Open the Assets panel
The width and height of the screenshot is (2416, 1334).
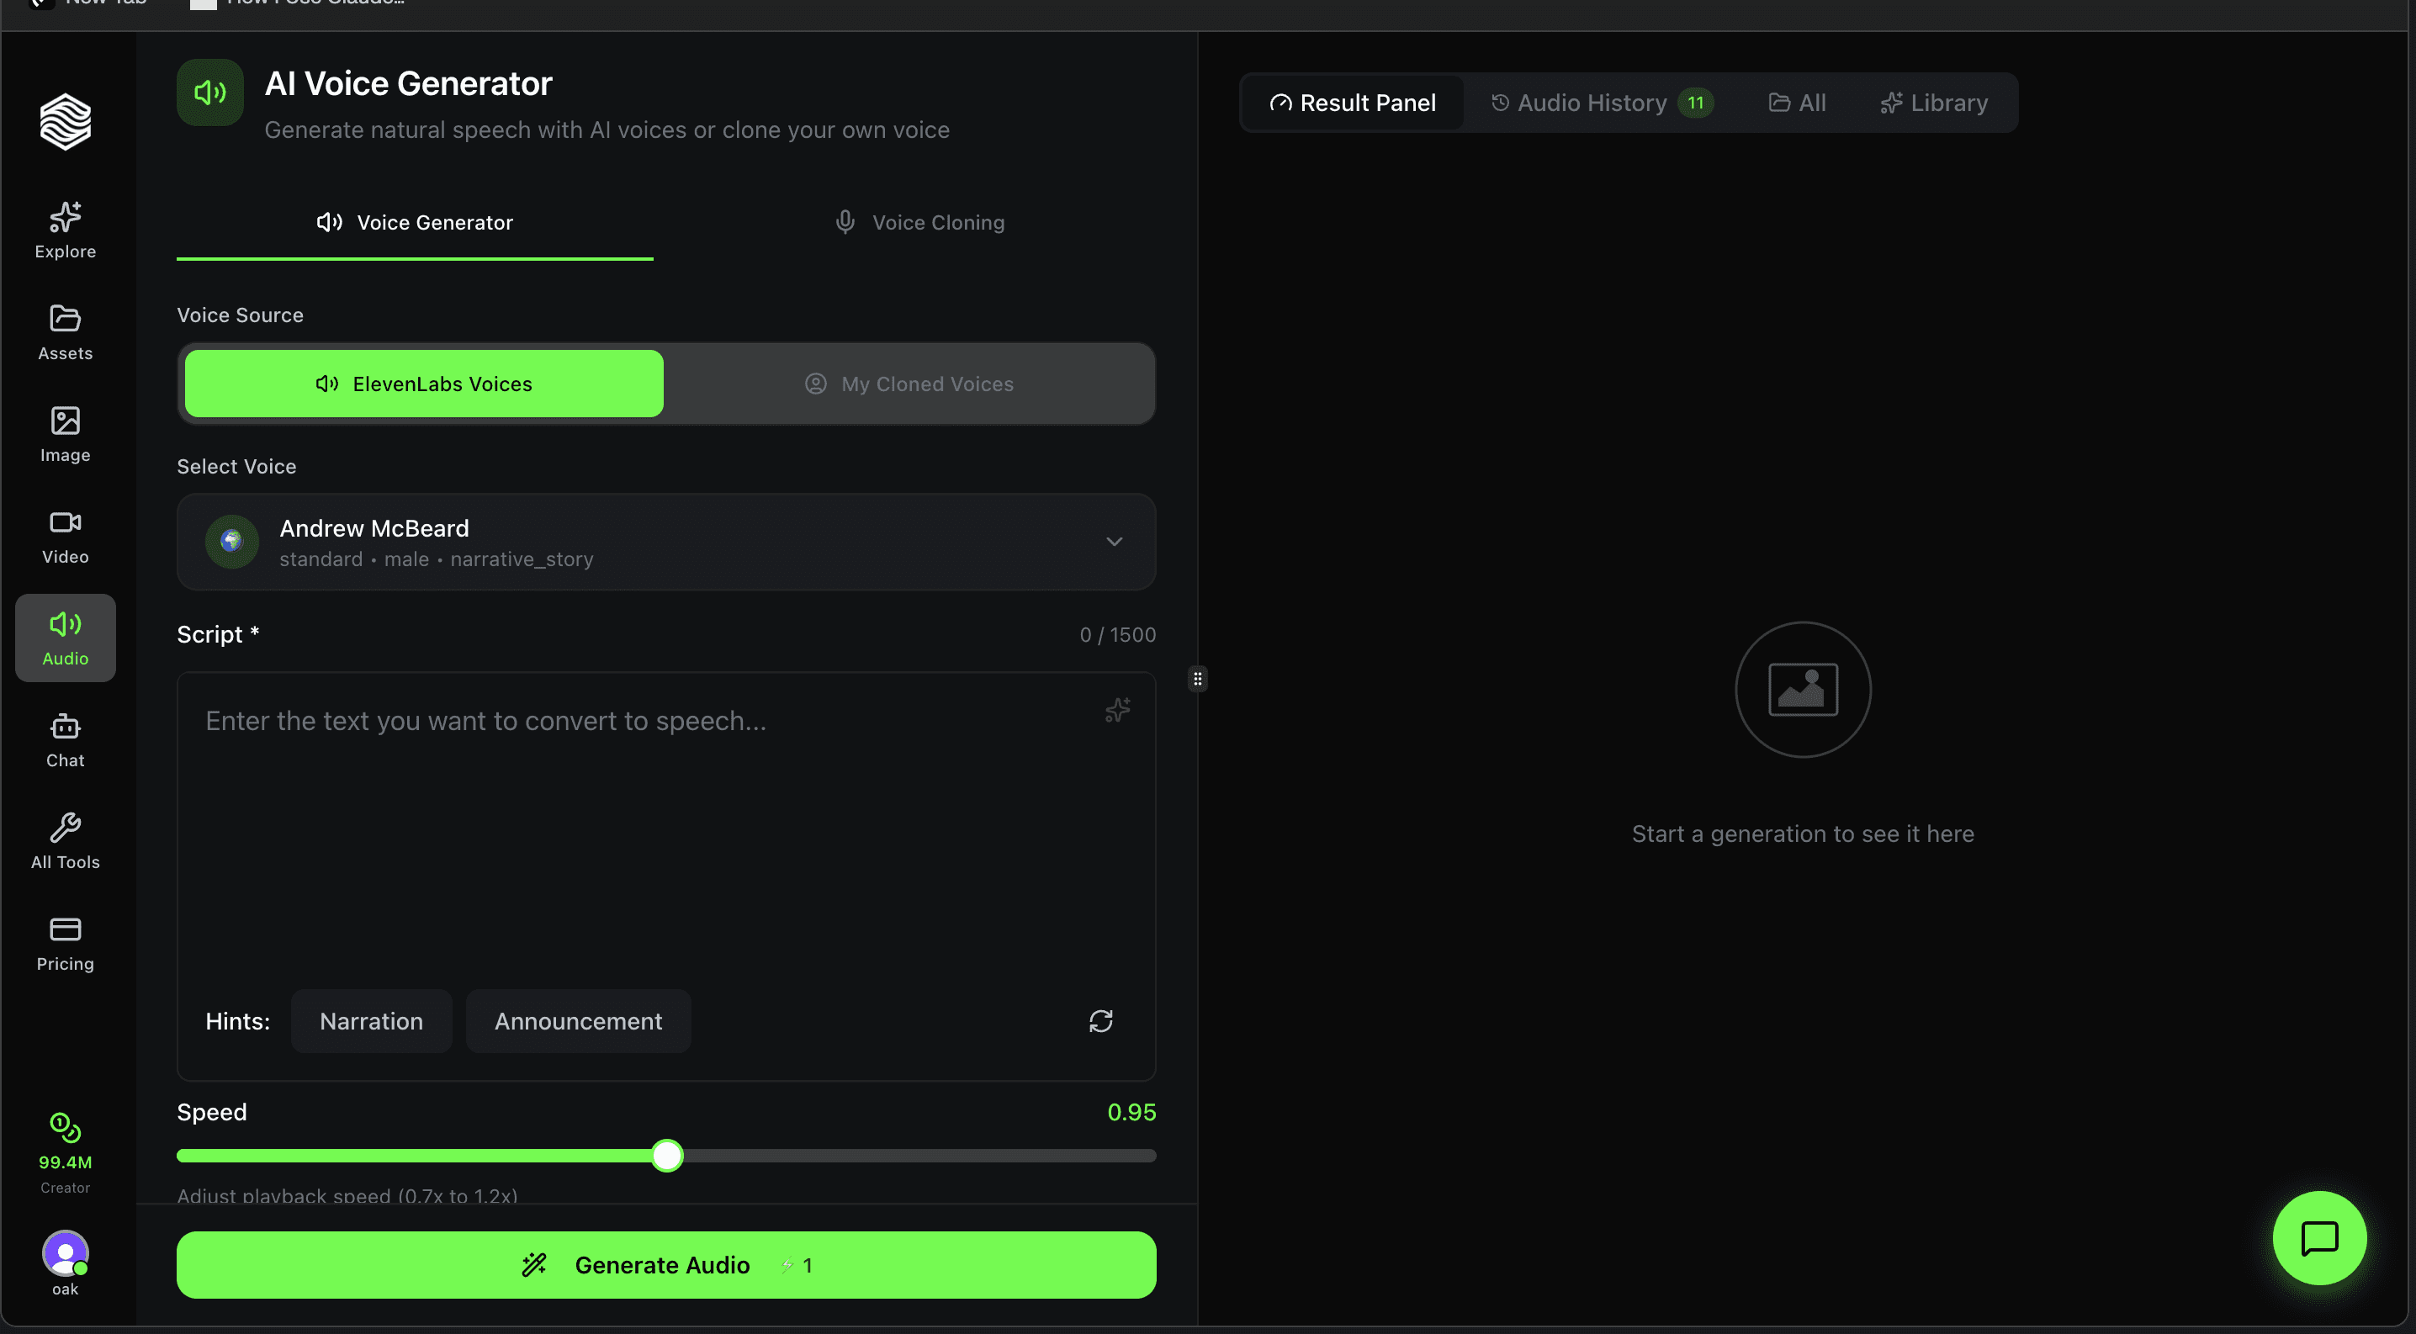pos(65,332)
